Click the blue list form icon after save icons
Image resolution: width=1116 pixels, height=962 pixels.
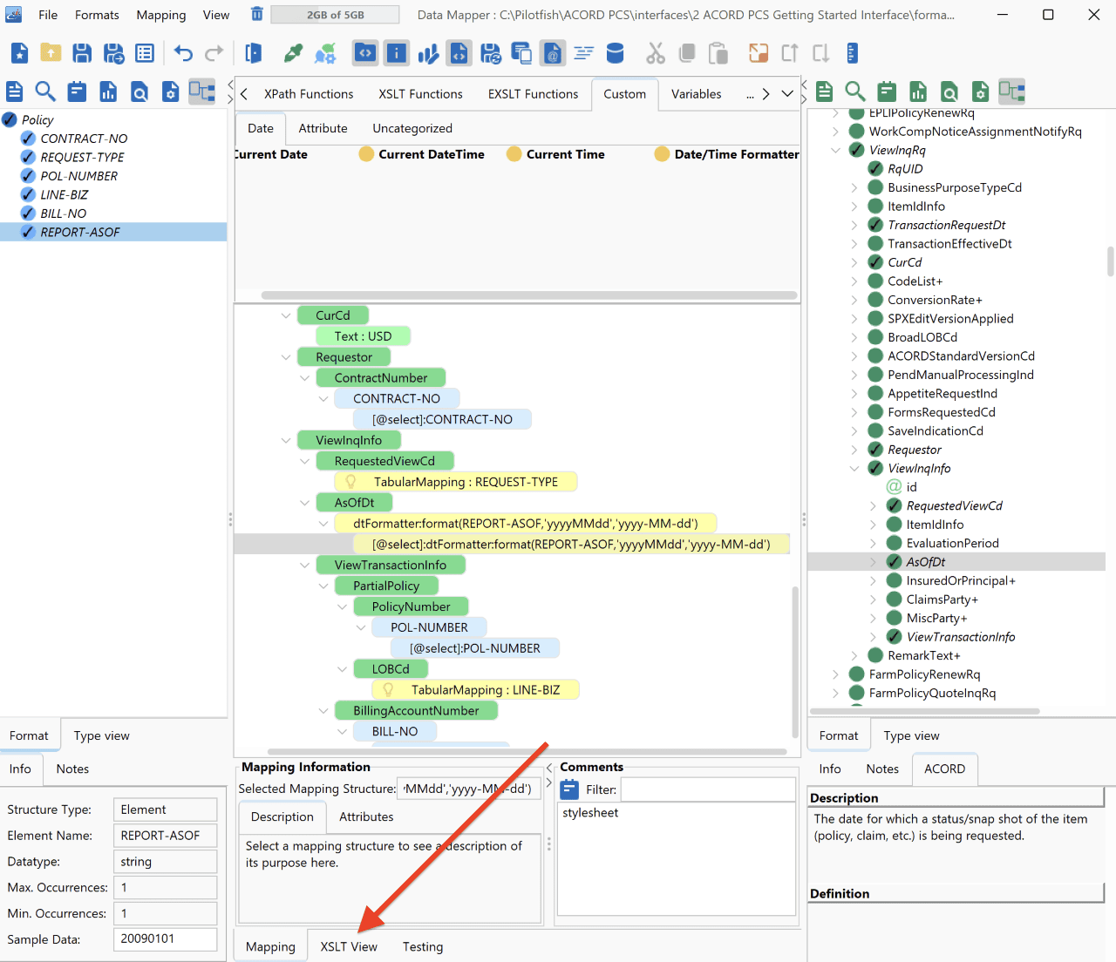tap(145, 53)
